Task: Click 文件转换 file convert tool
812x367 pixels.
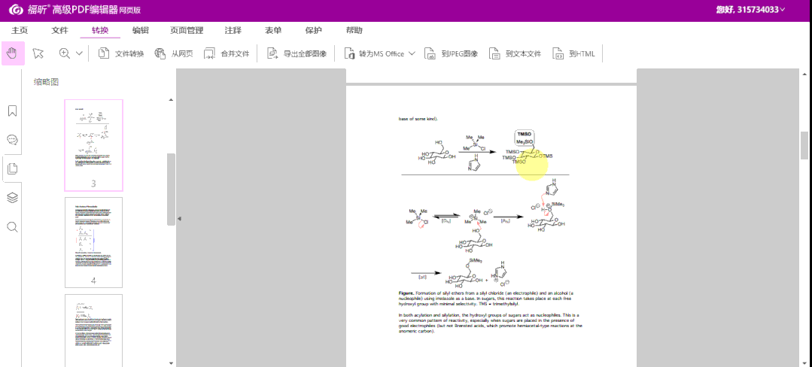Action: 121,53
